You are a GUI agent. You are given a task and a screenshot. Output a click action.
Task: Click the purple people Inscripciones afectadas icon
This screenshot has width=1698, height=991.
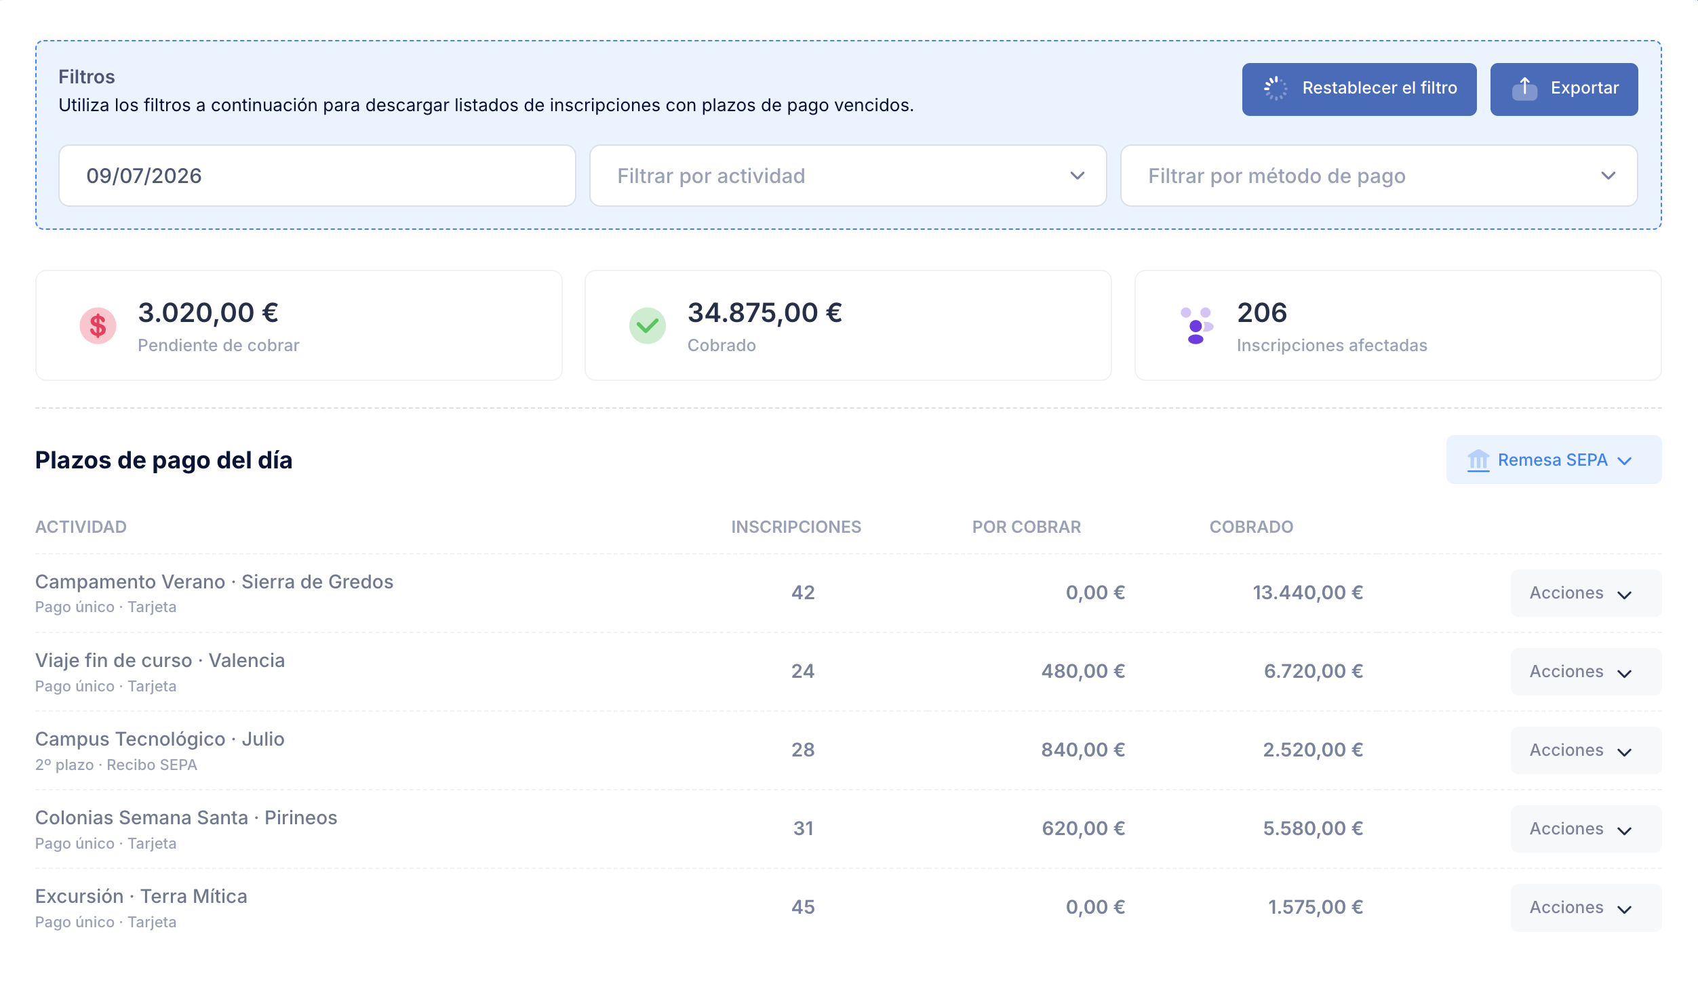[x=1196, y=326]
